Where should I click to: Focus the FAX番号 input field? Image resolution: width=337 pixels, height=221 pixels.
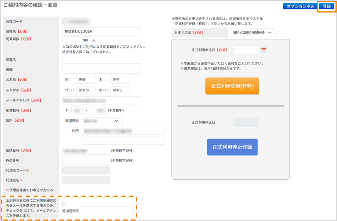pyautogui.click(x=86, y=160)
